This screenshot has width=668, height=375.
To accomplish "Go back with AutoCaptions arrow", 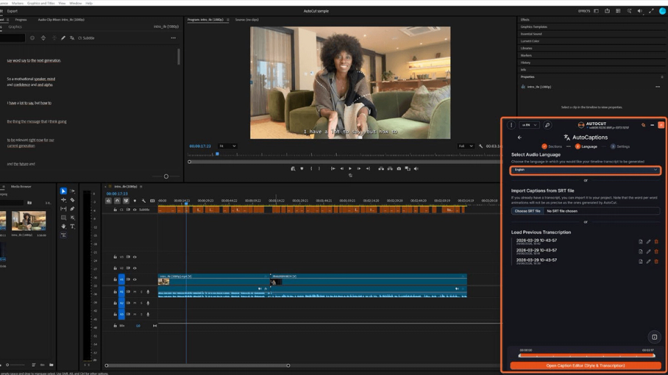I will point(519,137).
